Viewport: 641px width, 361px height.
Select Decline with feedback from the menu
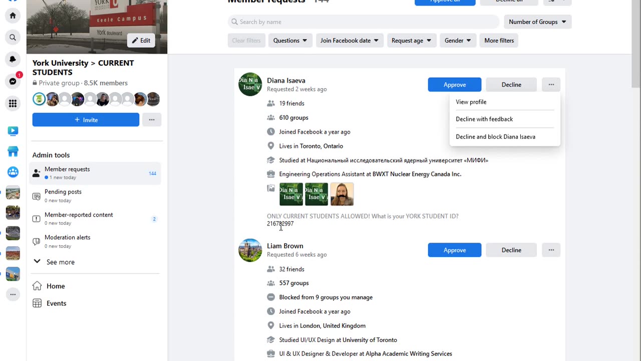point(504,119)
